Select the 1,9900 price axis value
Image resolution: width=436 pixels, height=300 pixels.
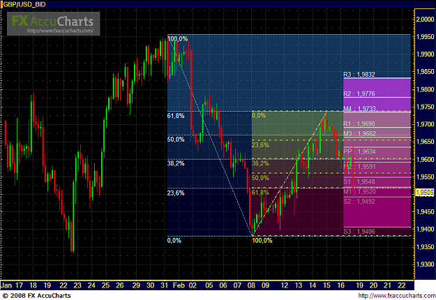[425, 54]
